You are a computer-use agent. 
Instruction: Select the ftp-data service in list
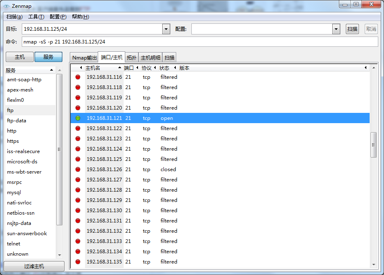click(30, 121)
